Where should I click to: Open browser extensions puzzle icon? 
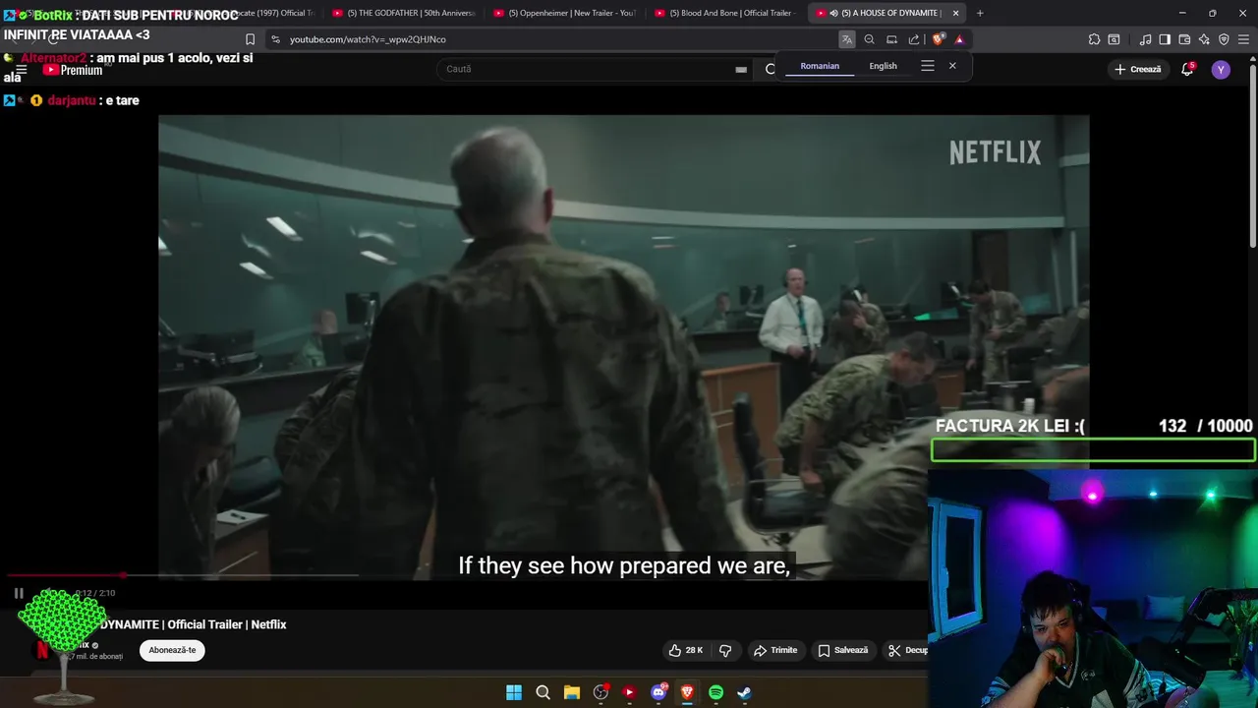click(1094, 39)
